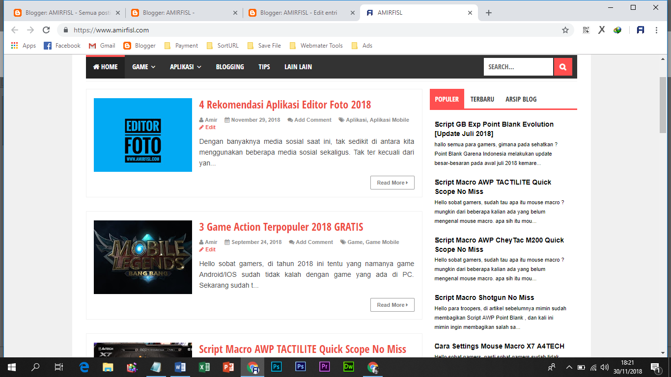
Task: Open the Game Mobile label link
Action: click(x=382, y=242)
